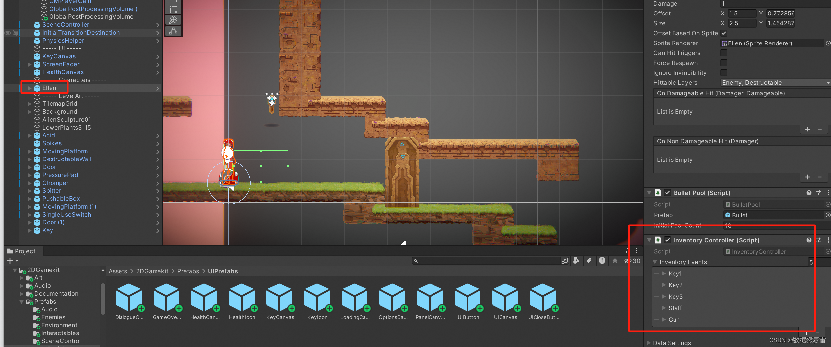Image resolution: width=831 pixels, height=347 pixels.
Task: Select the OptionsCa... prefab asset
Action: (393, 302)
